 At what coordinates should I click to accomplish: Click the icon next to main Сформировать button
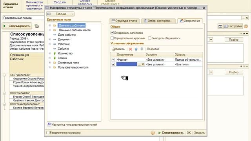pos(37,26)
